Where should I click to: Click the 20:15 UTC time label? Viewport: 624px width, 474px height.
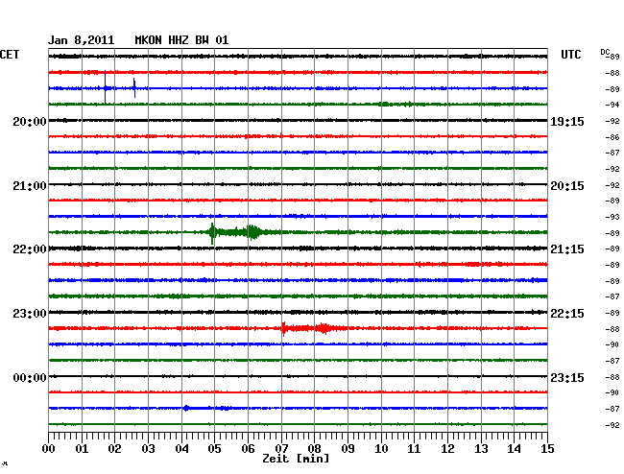567,186
